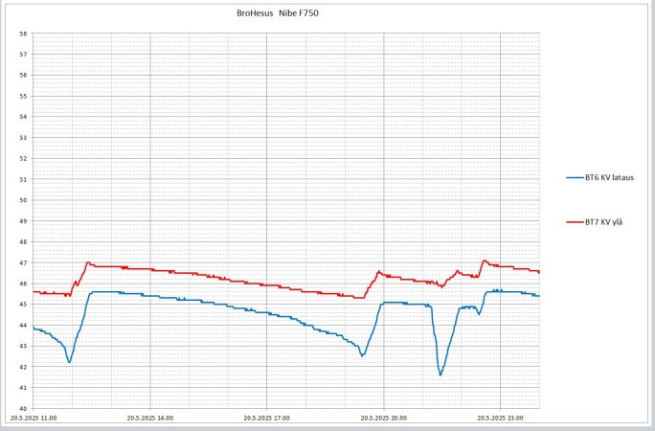655x431 pixels.
Task: Click the red curve's final peak above 47
Action: coord(485,261)
